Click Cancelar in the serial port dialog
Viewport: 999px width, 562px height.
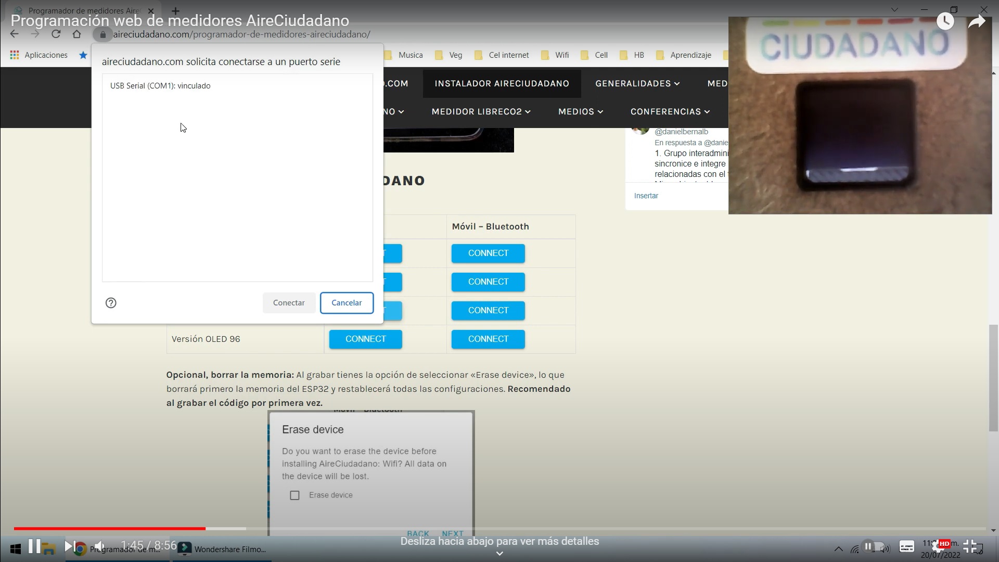click(x=347, y=303)
